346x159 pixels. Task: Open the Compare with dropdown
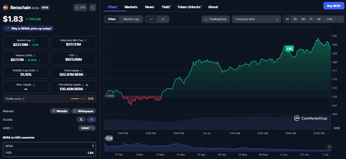[x=256, y=19]
